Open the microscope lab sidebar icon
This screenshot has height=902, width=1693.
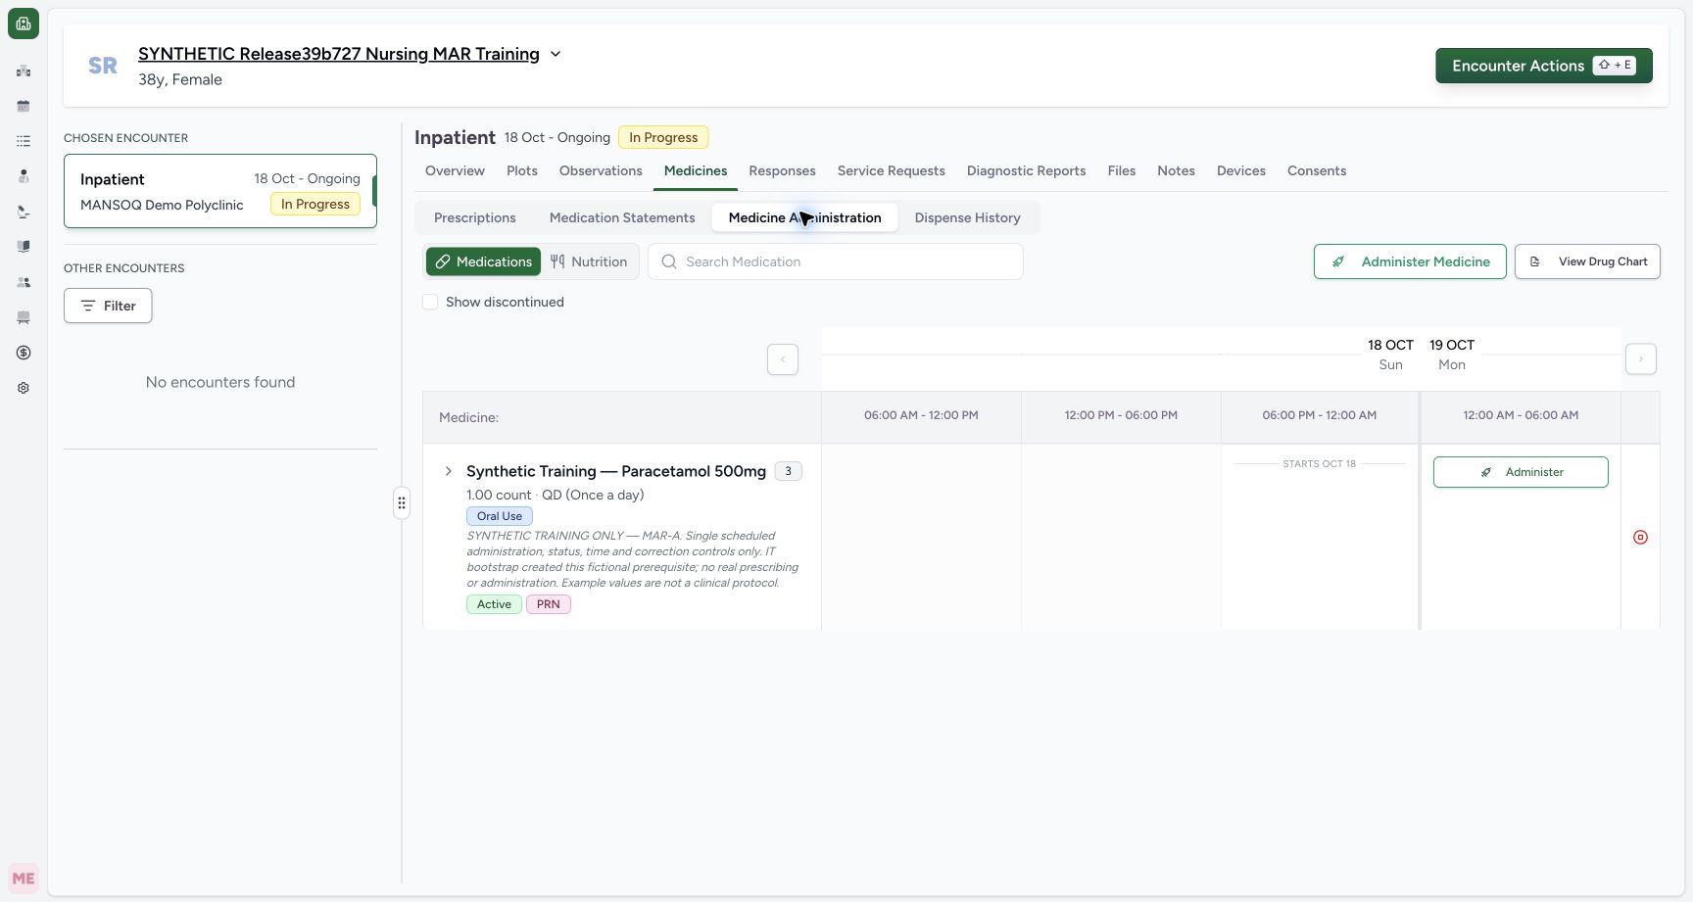(24, 212)
